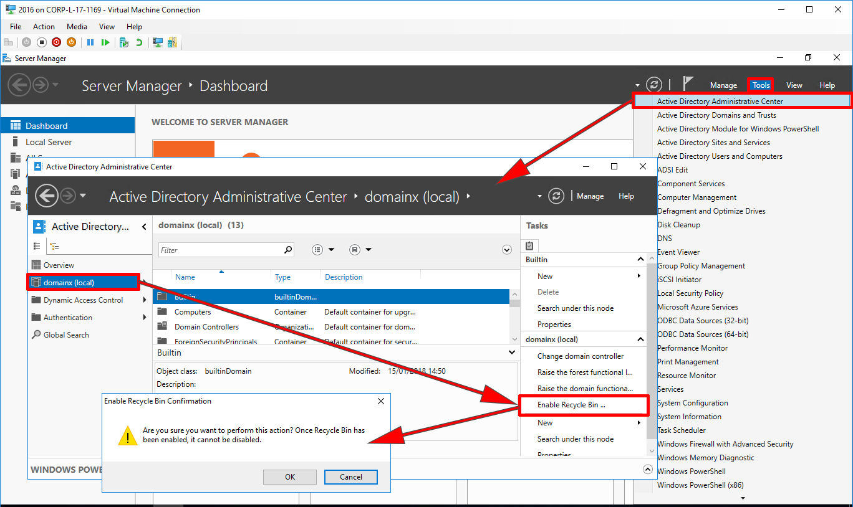Create a checkpoint of the VM

pos(123,42)
